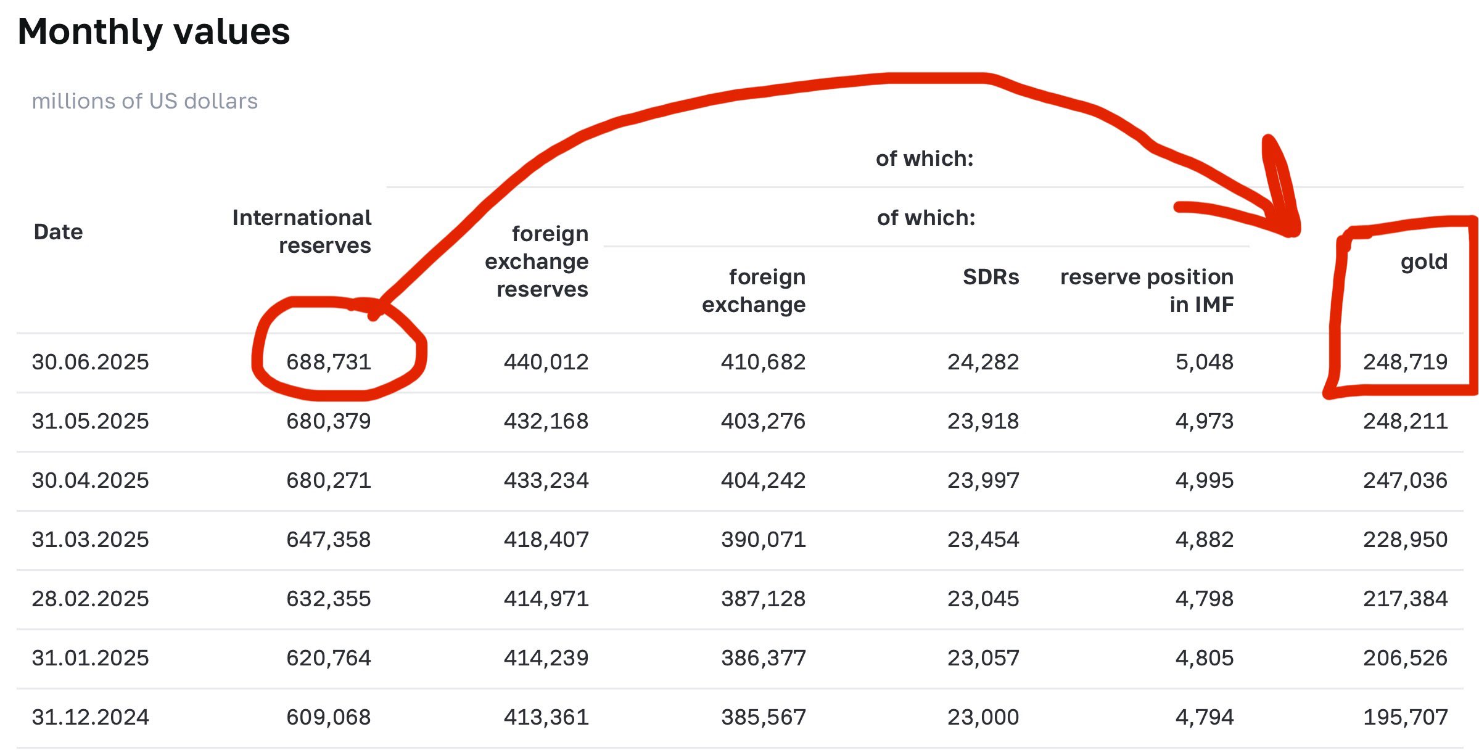
Task: Select the 30.06.2025 date cell
Action: tap(91, 362)
